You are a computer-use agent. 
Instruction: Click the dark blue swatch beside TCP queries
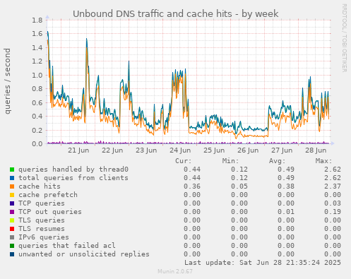coord(12,203)
